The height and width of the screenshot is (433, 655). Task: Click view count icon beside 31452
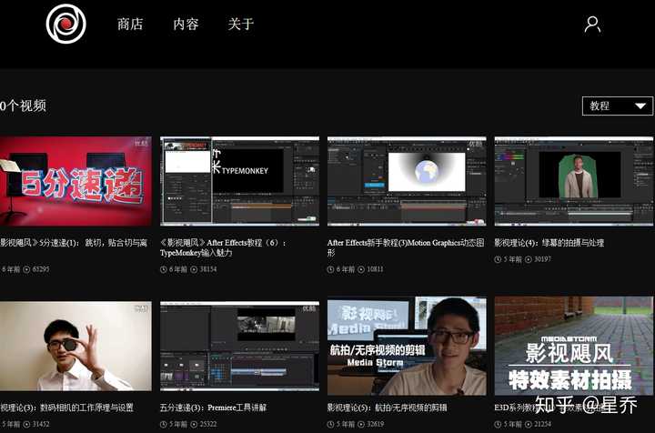[x=26, y=424]
